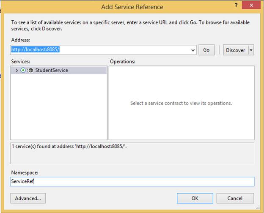Click the Add Service Reference title bar

[132, 6]
